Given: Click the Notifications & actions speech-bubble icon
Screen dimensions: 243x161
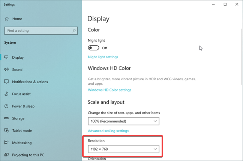Looking at the screenshot, I should (x=6, y=82).
